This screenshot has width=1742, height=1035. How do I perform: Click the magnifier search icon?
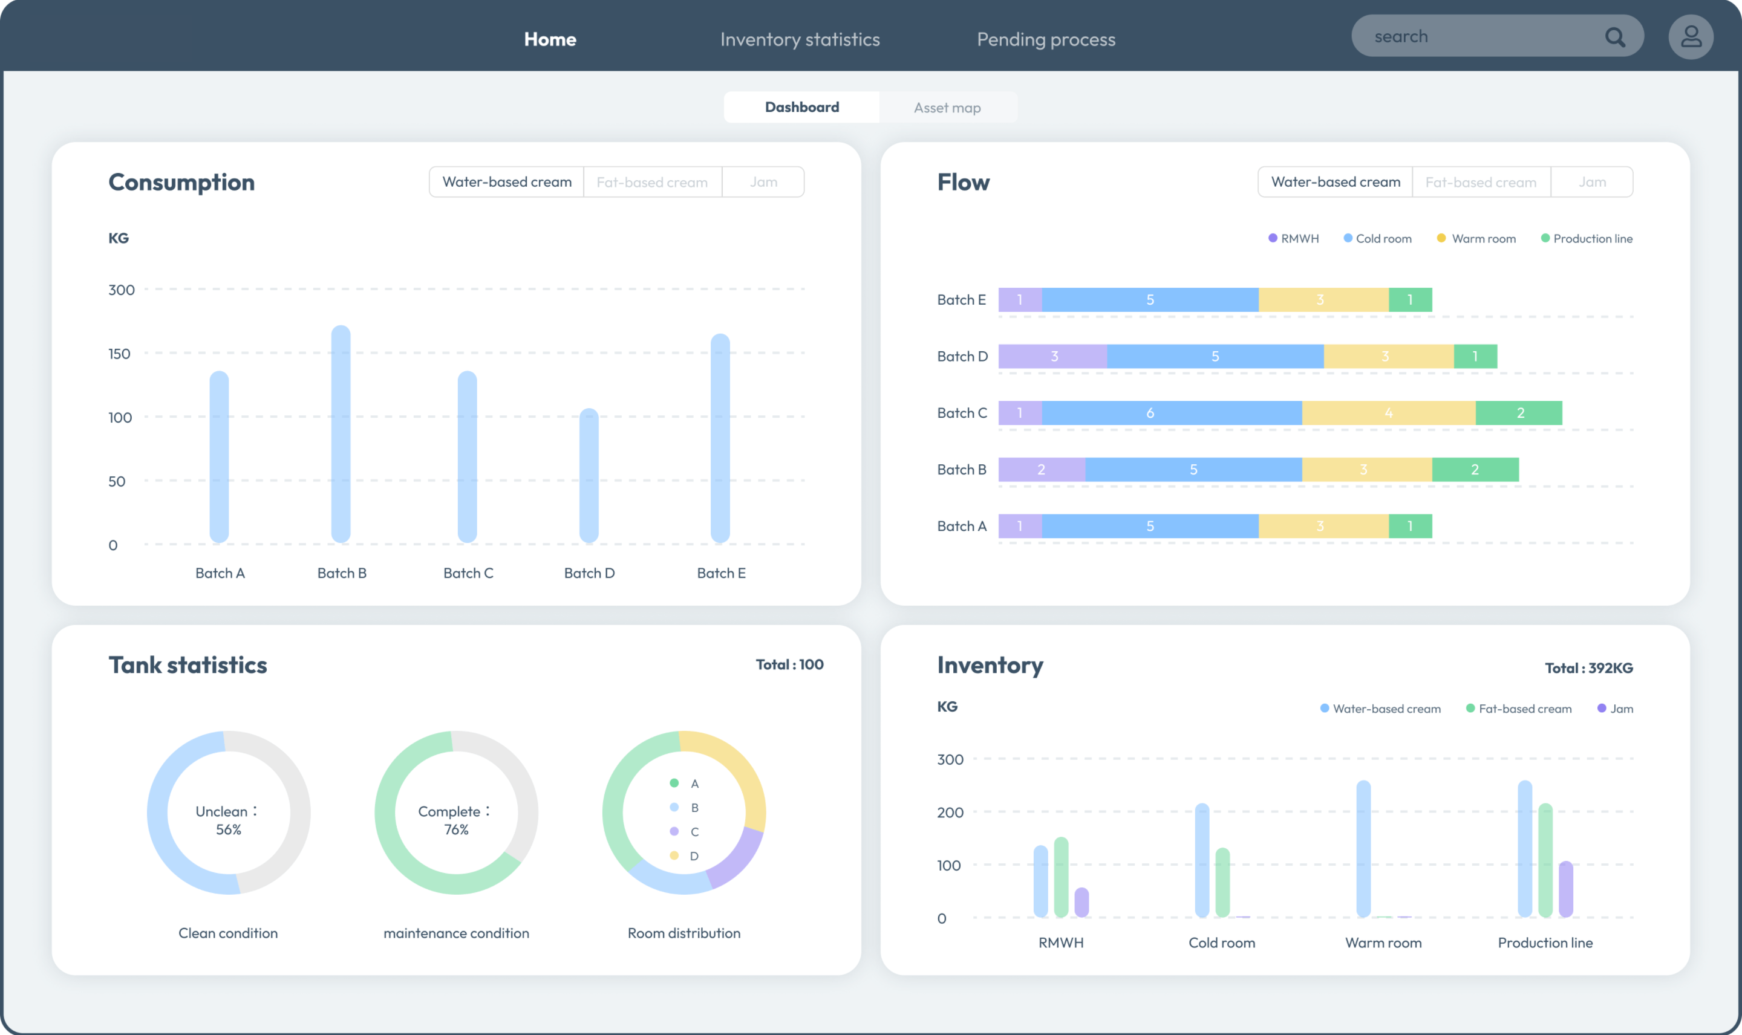(1615, 37)
